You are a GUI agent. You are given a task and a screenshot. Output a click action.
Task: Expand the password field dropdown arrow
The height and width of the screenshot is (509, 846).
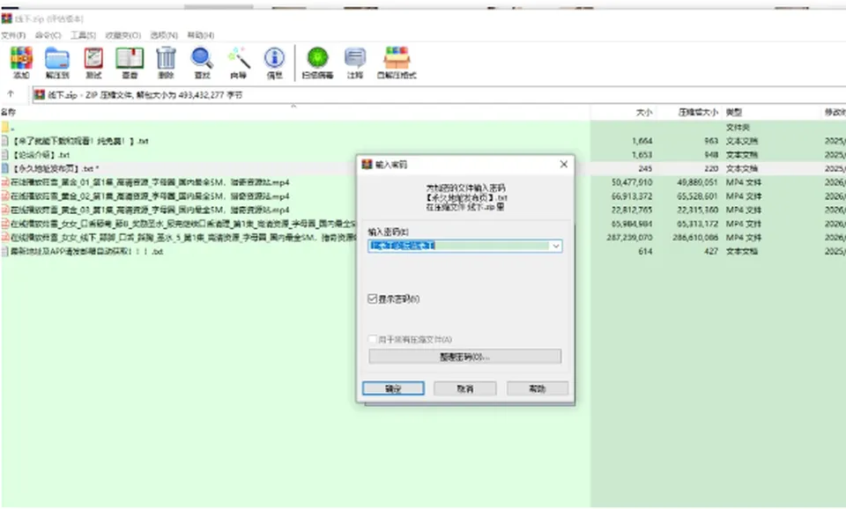point(556,246)
